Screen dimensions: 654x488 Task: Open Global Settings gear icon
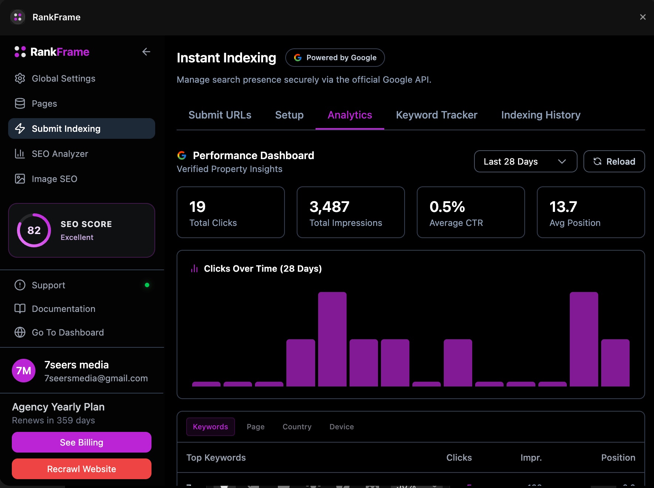coord(20,78)
